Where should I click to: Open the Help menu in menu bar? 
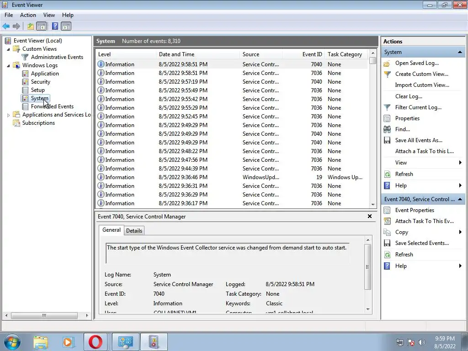[x=68, y=15]
